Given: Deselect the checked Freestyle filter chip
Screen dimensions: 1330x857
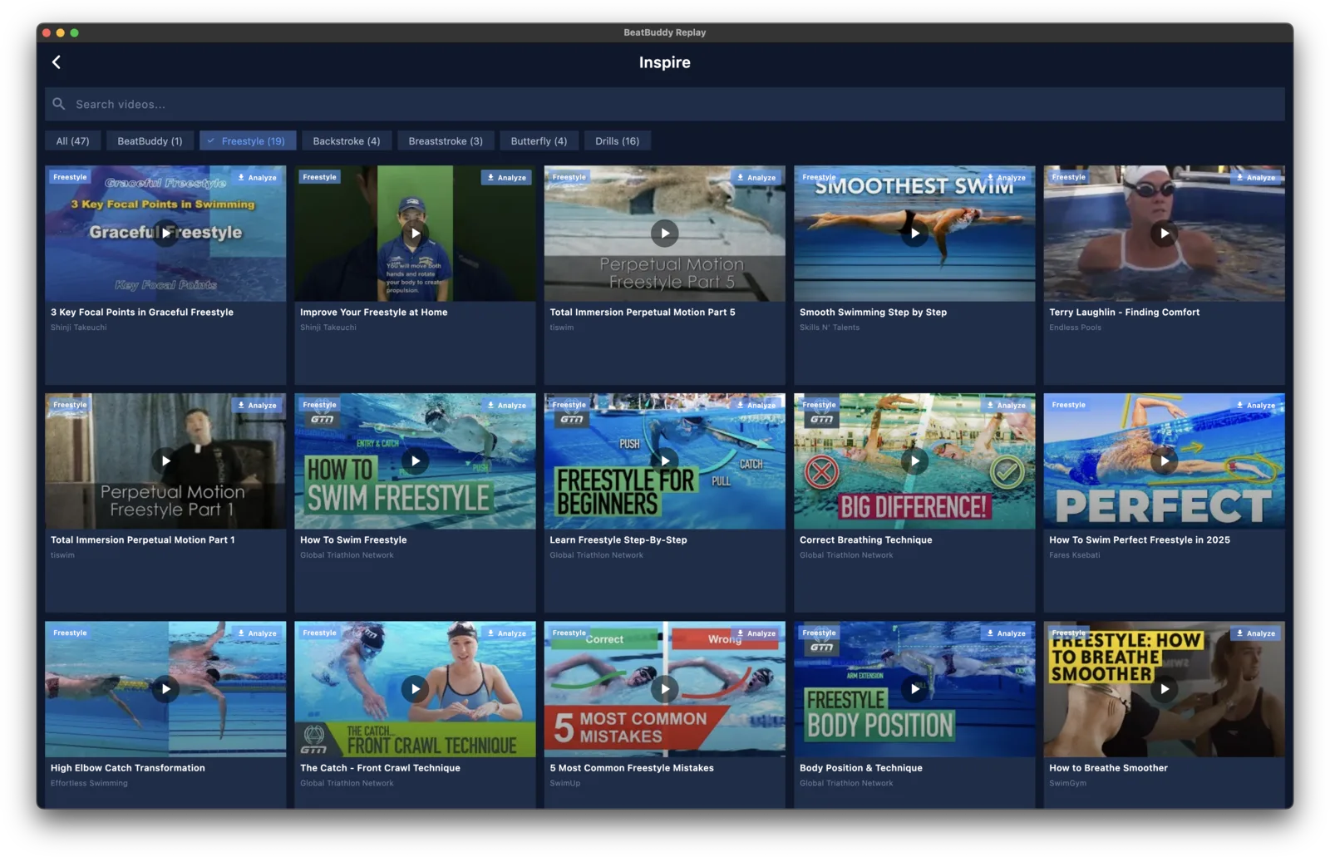Looking at the screenshot, I should [246, 141].
